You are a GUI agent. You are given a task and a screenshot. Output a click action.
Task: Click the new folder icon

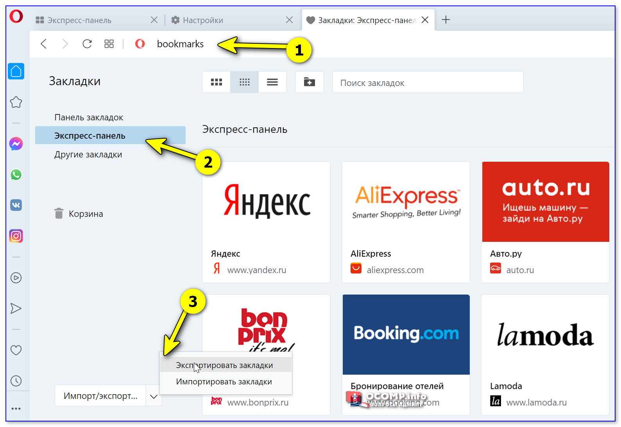(x=310, y=82)
